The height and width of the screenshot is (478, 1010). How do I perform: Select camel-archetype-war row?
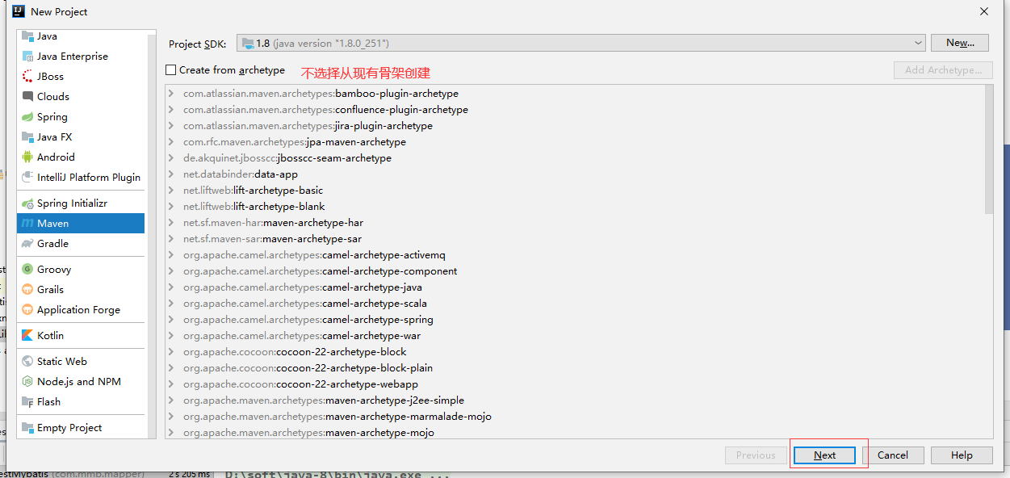coord(576,336)
